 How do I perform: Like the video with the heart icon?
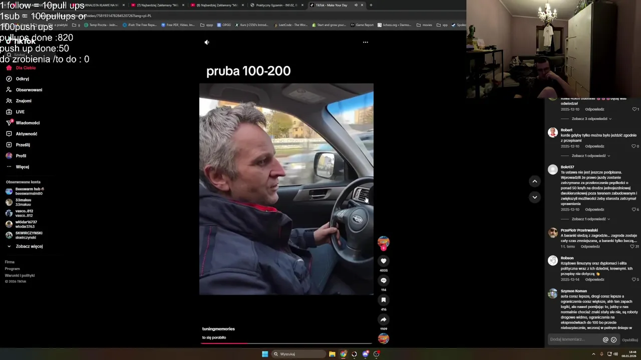[384, 261]
